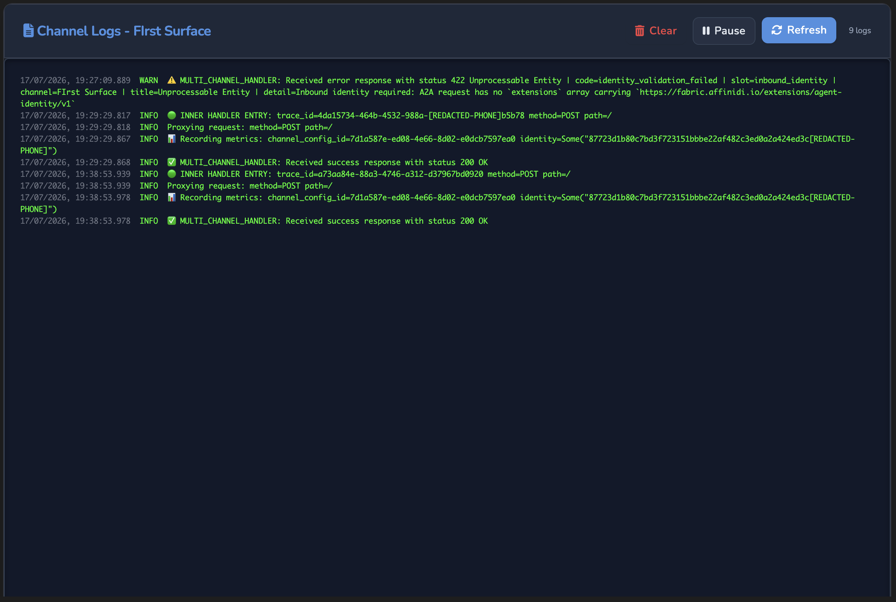
Task: Pause the log stream
Action: click(724, 31)
